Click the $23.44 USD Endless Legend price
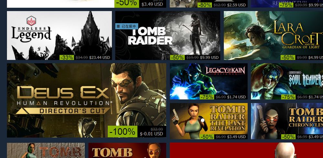Screen dimensions: 323x158 tap(99, 57)
